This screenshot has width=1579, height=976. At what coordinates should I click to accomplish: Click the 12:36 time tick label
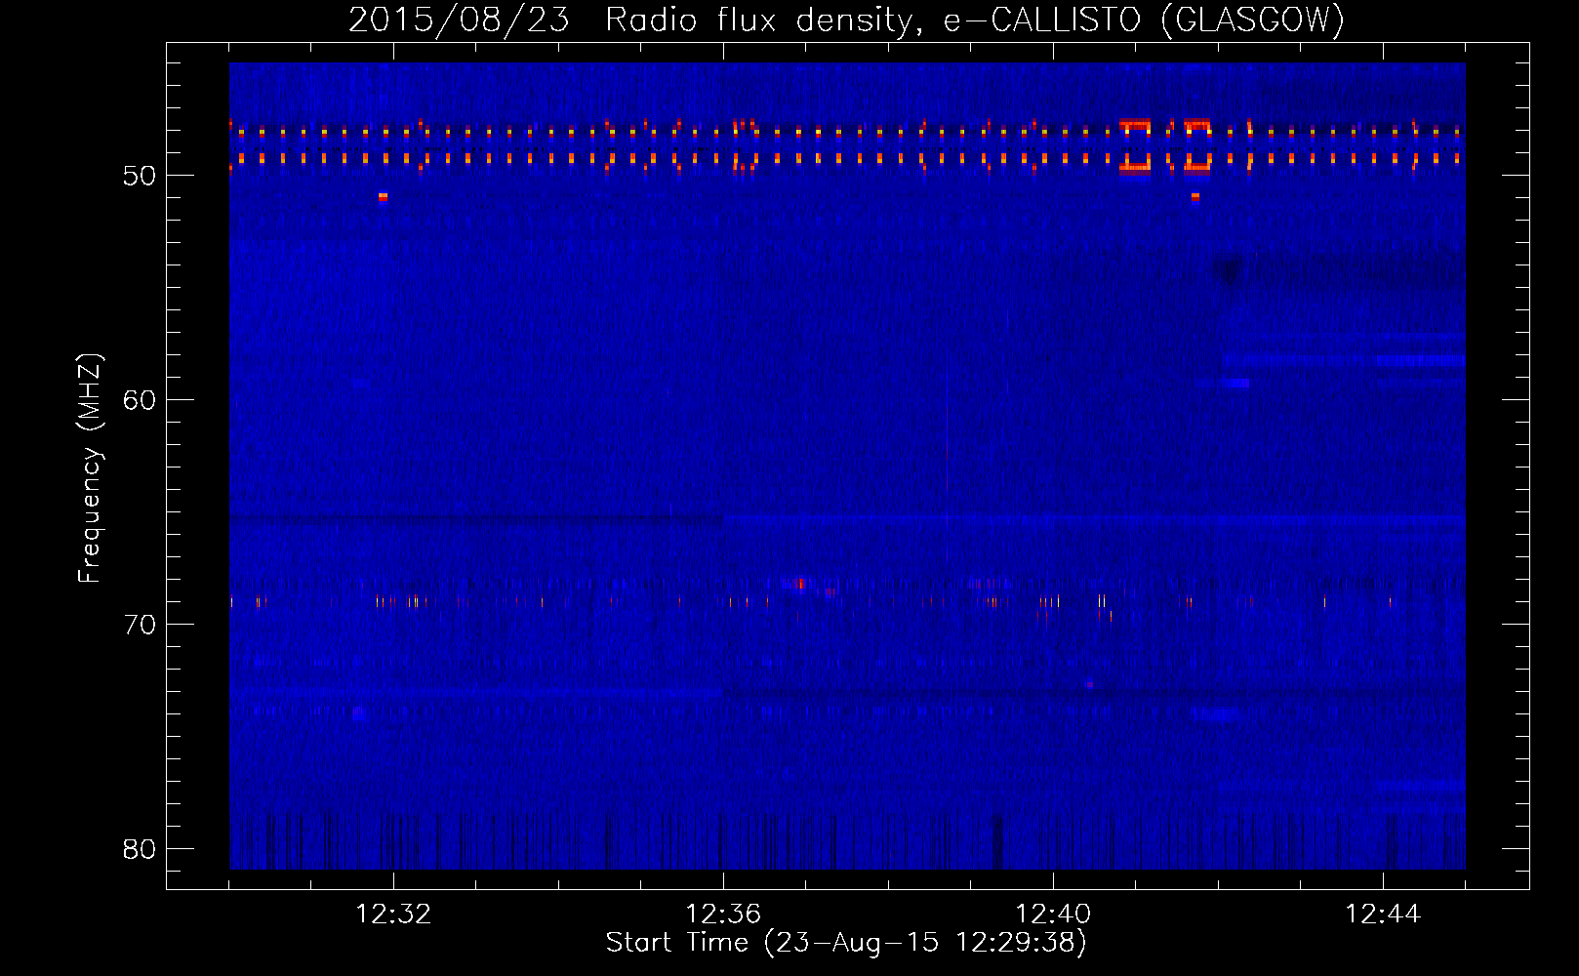[723, 915]
